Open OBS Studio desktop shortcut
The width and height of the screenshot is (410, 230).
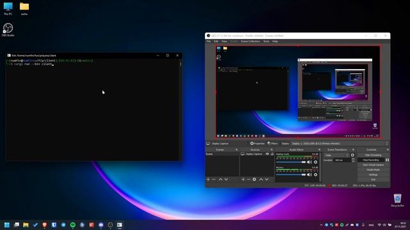(8, 30)
